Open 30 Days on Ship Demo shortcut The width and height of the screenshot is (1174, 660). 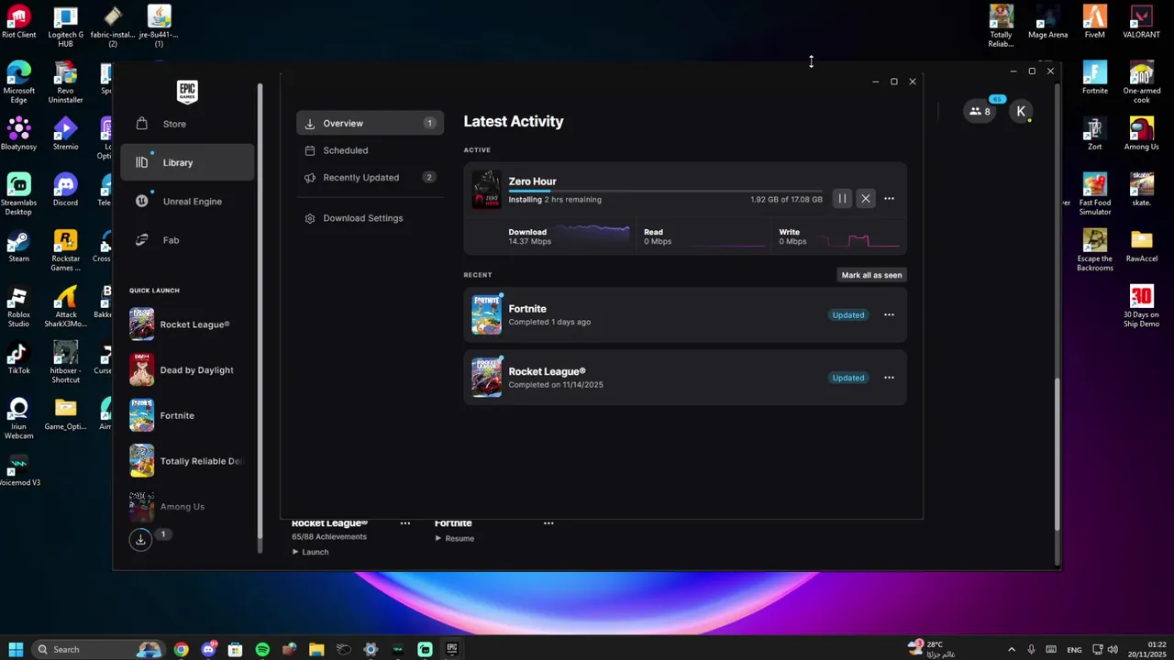tap(1142, 306)
